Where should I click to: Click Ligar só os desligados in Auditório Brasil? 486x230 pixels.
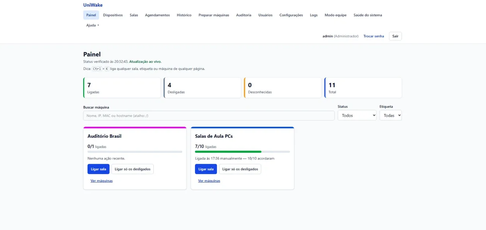(x=133, y=169)
